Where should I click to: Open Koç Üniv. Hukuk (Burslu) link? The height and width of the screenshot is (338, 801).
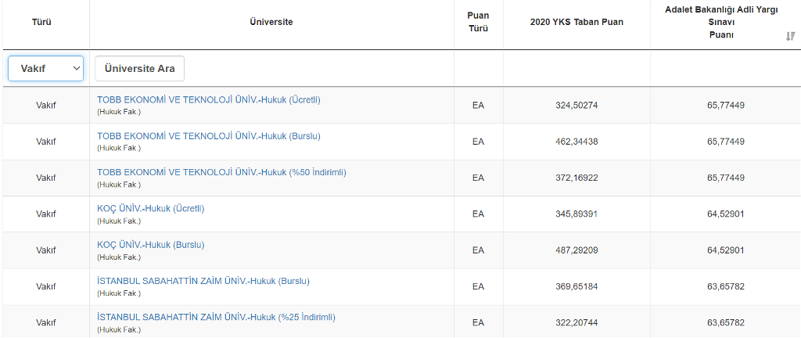tap(151, 245)
